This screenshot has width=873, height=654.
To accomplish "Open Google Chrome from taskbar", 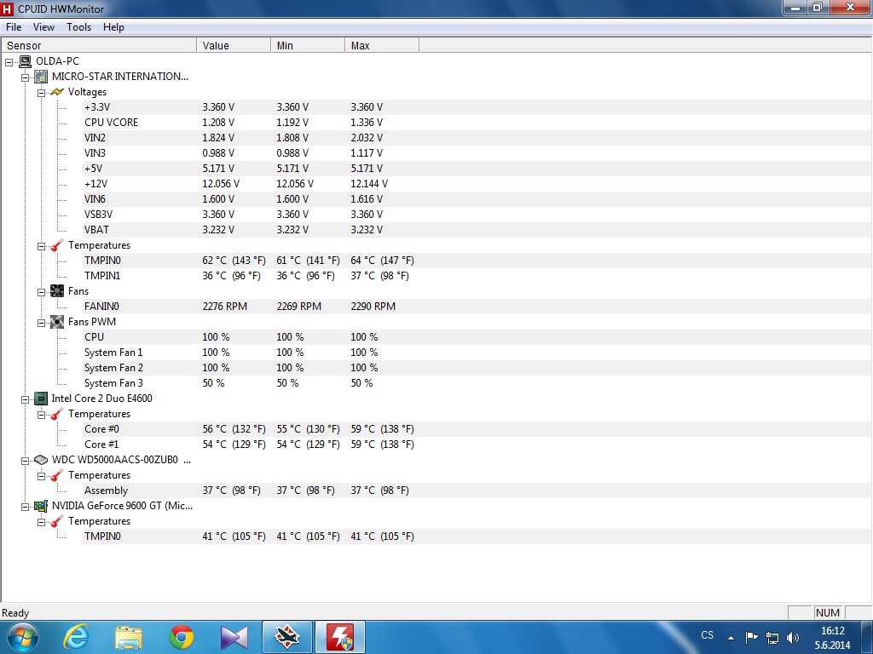I will 182,637.
